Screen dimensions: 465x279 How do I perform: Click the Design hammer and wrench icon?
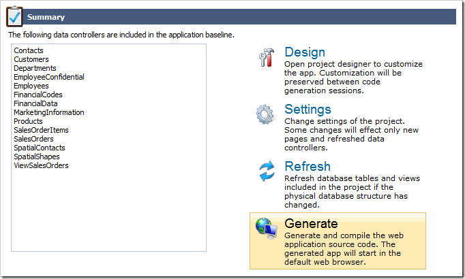pos(267,57)
